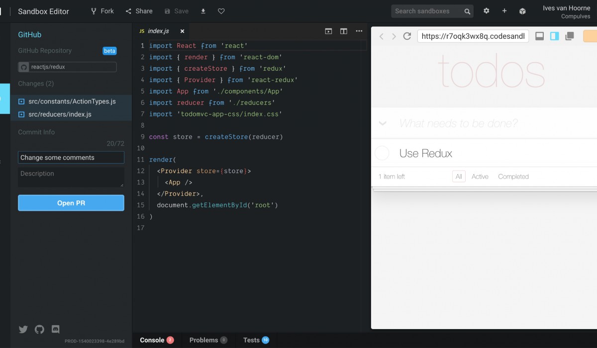The width and height of the screenshot is (597, 348).
Task: Open src/constants/ActionTypes.js changed file
Action: tap(71, 101)
